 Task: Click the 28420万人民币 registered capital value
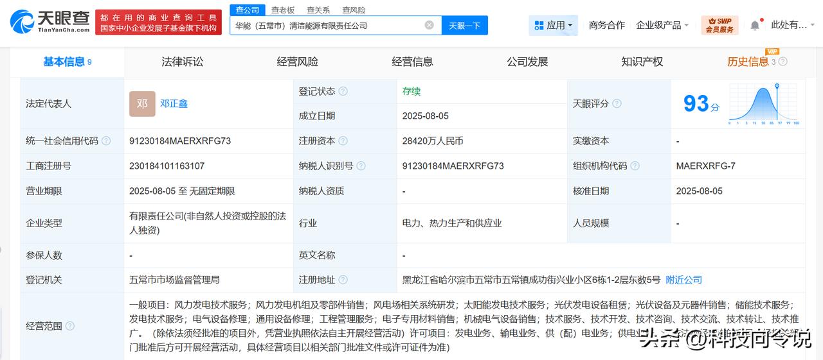(x=433, y=141)
